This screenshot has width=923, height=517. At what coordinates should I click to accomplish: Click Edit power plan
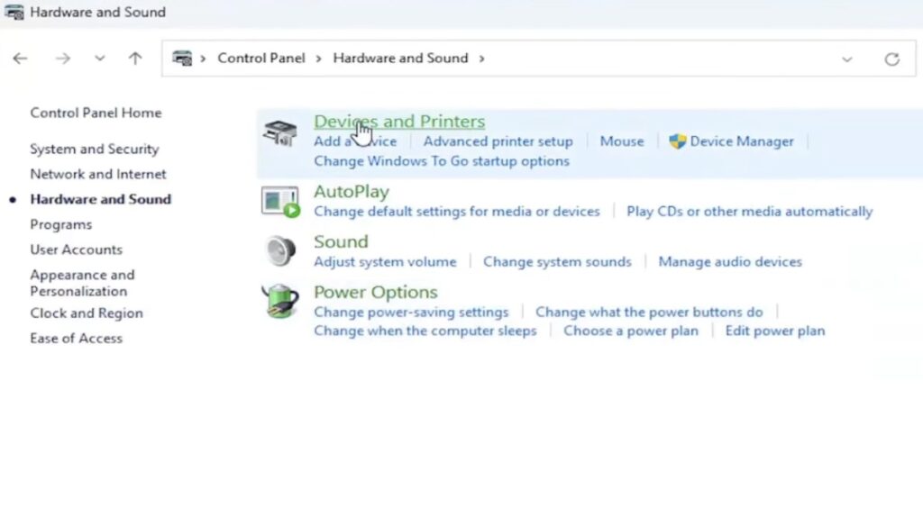tap(774, 331)
